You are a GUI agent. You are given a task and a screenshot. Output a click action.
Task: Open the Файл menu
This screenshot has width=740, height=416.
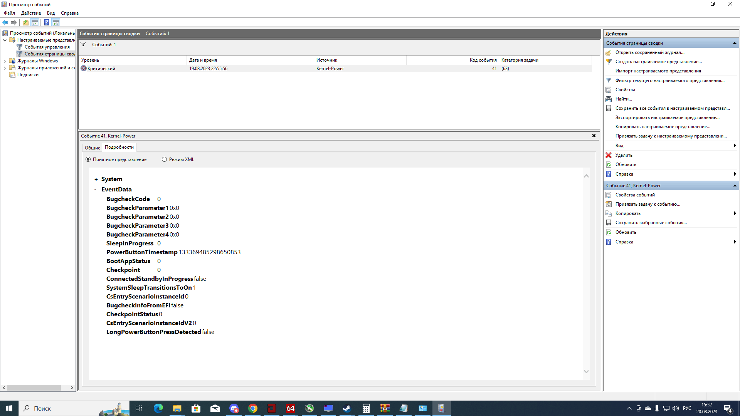click(10, 13)
